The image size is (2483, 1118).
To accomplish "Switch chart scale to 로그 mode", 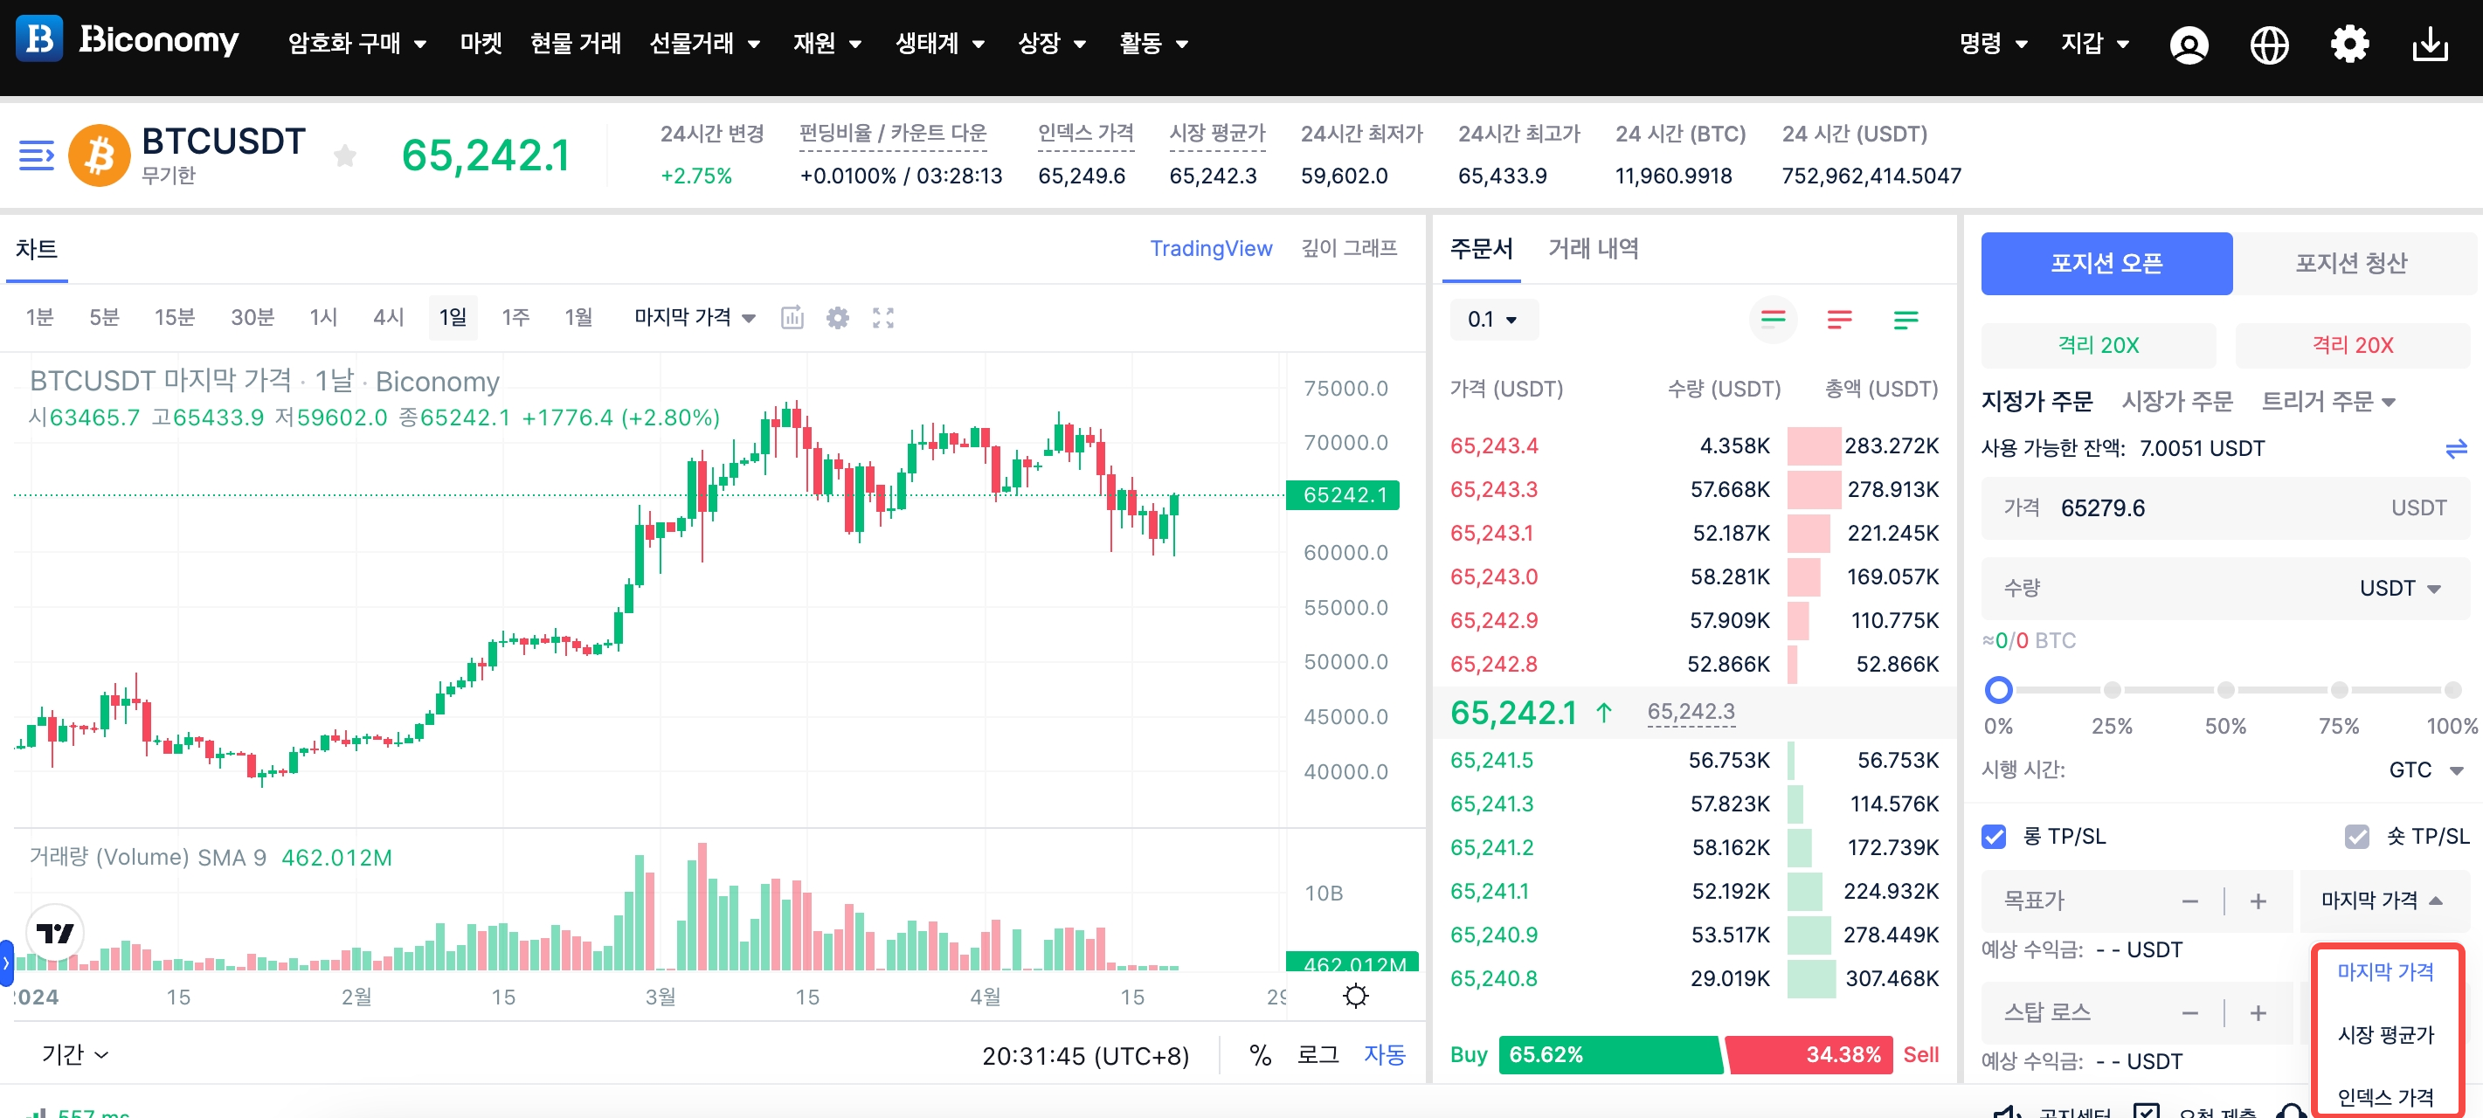I will tap(1317, 1054).
